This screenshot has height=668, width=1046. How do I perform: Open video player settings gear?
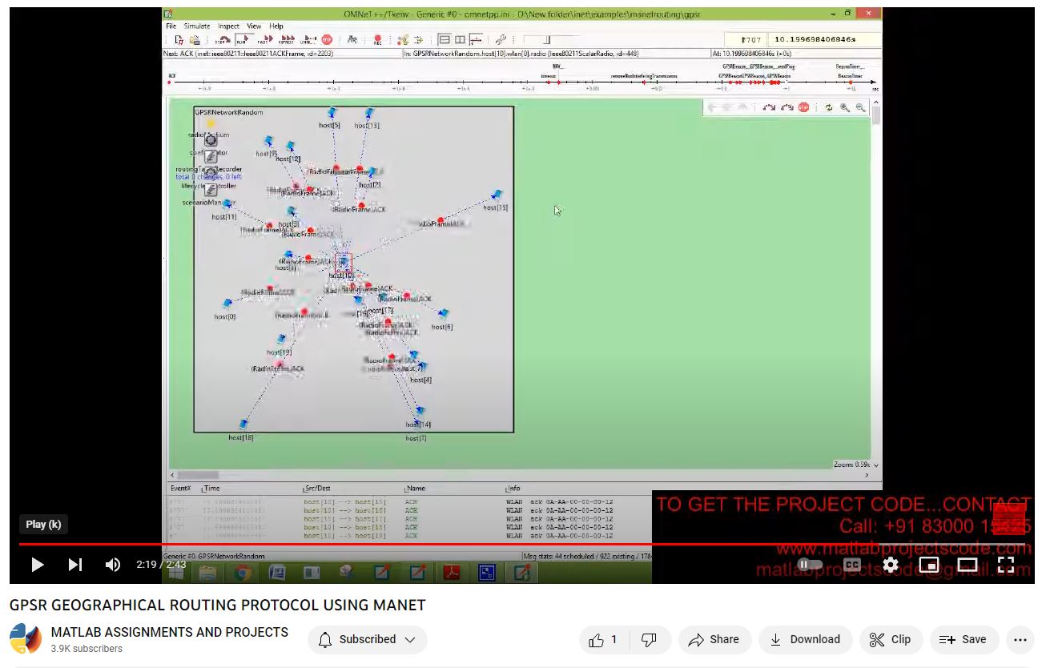891,565
